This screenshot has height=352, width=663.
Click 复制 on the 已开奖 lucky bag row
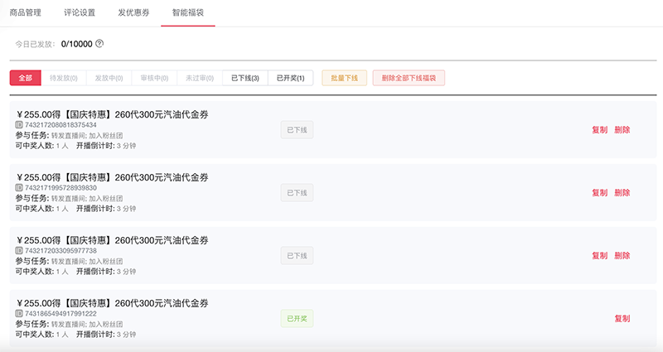pyautogui.click(x=622, y=319)
